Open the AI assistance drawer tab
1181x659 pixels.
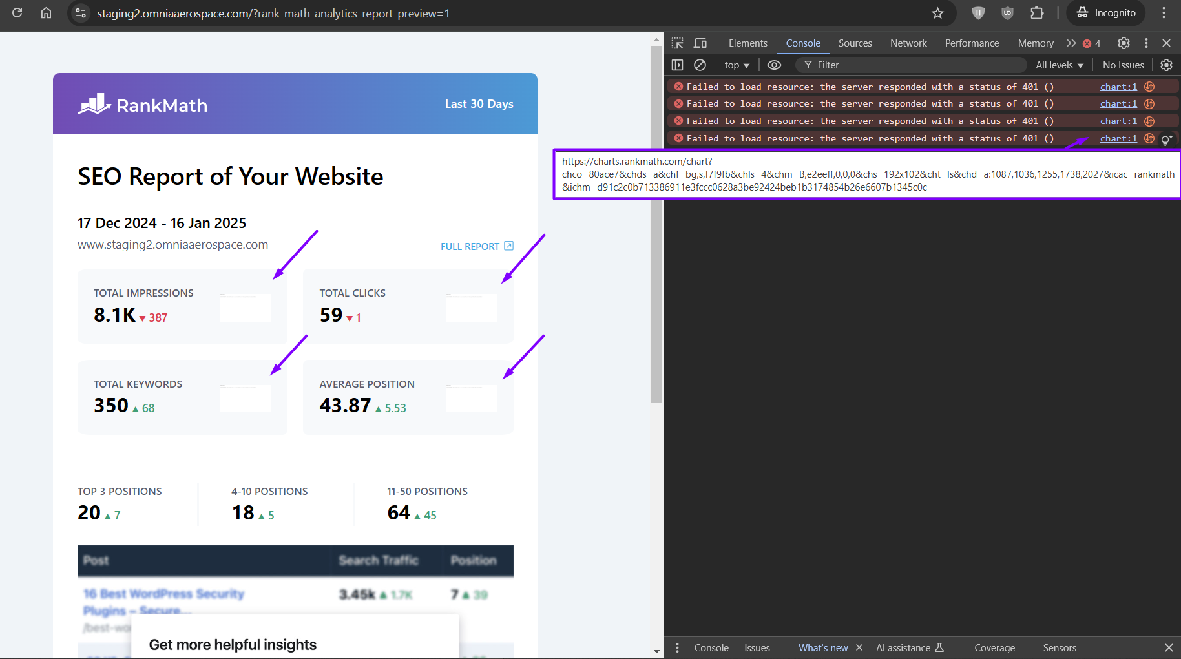point(910,647)
